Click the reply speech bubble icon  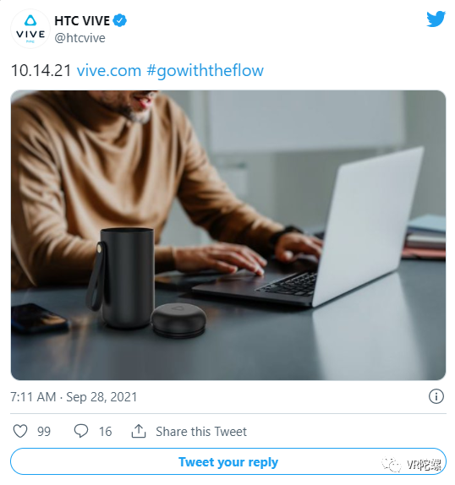(x=81, y=431)
